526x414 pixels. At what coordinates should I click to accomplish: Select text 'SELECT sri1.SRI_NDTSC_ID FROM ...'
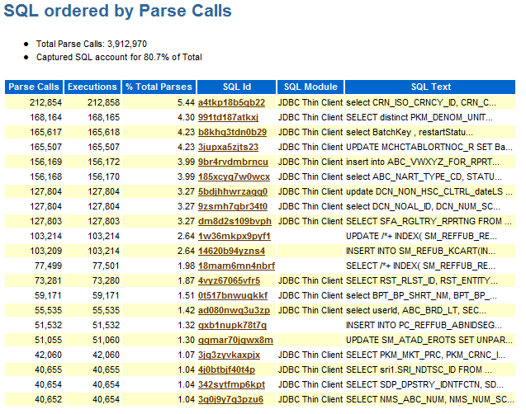point(419,369)
